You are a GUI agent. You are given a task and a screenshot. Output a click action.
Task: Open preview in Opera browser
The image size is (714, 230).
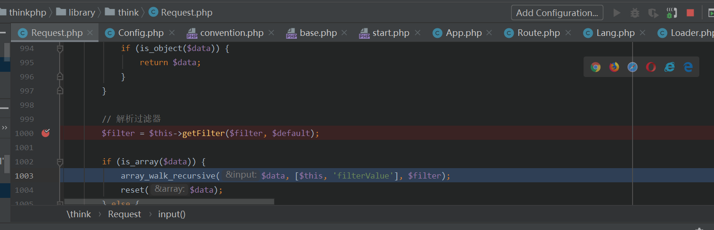click(x=651, y=67)
